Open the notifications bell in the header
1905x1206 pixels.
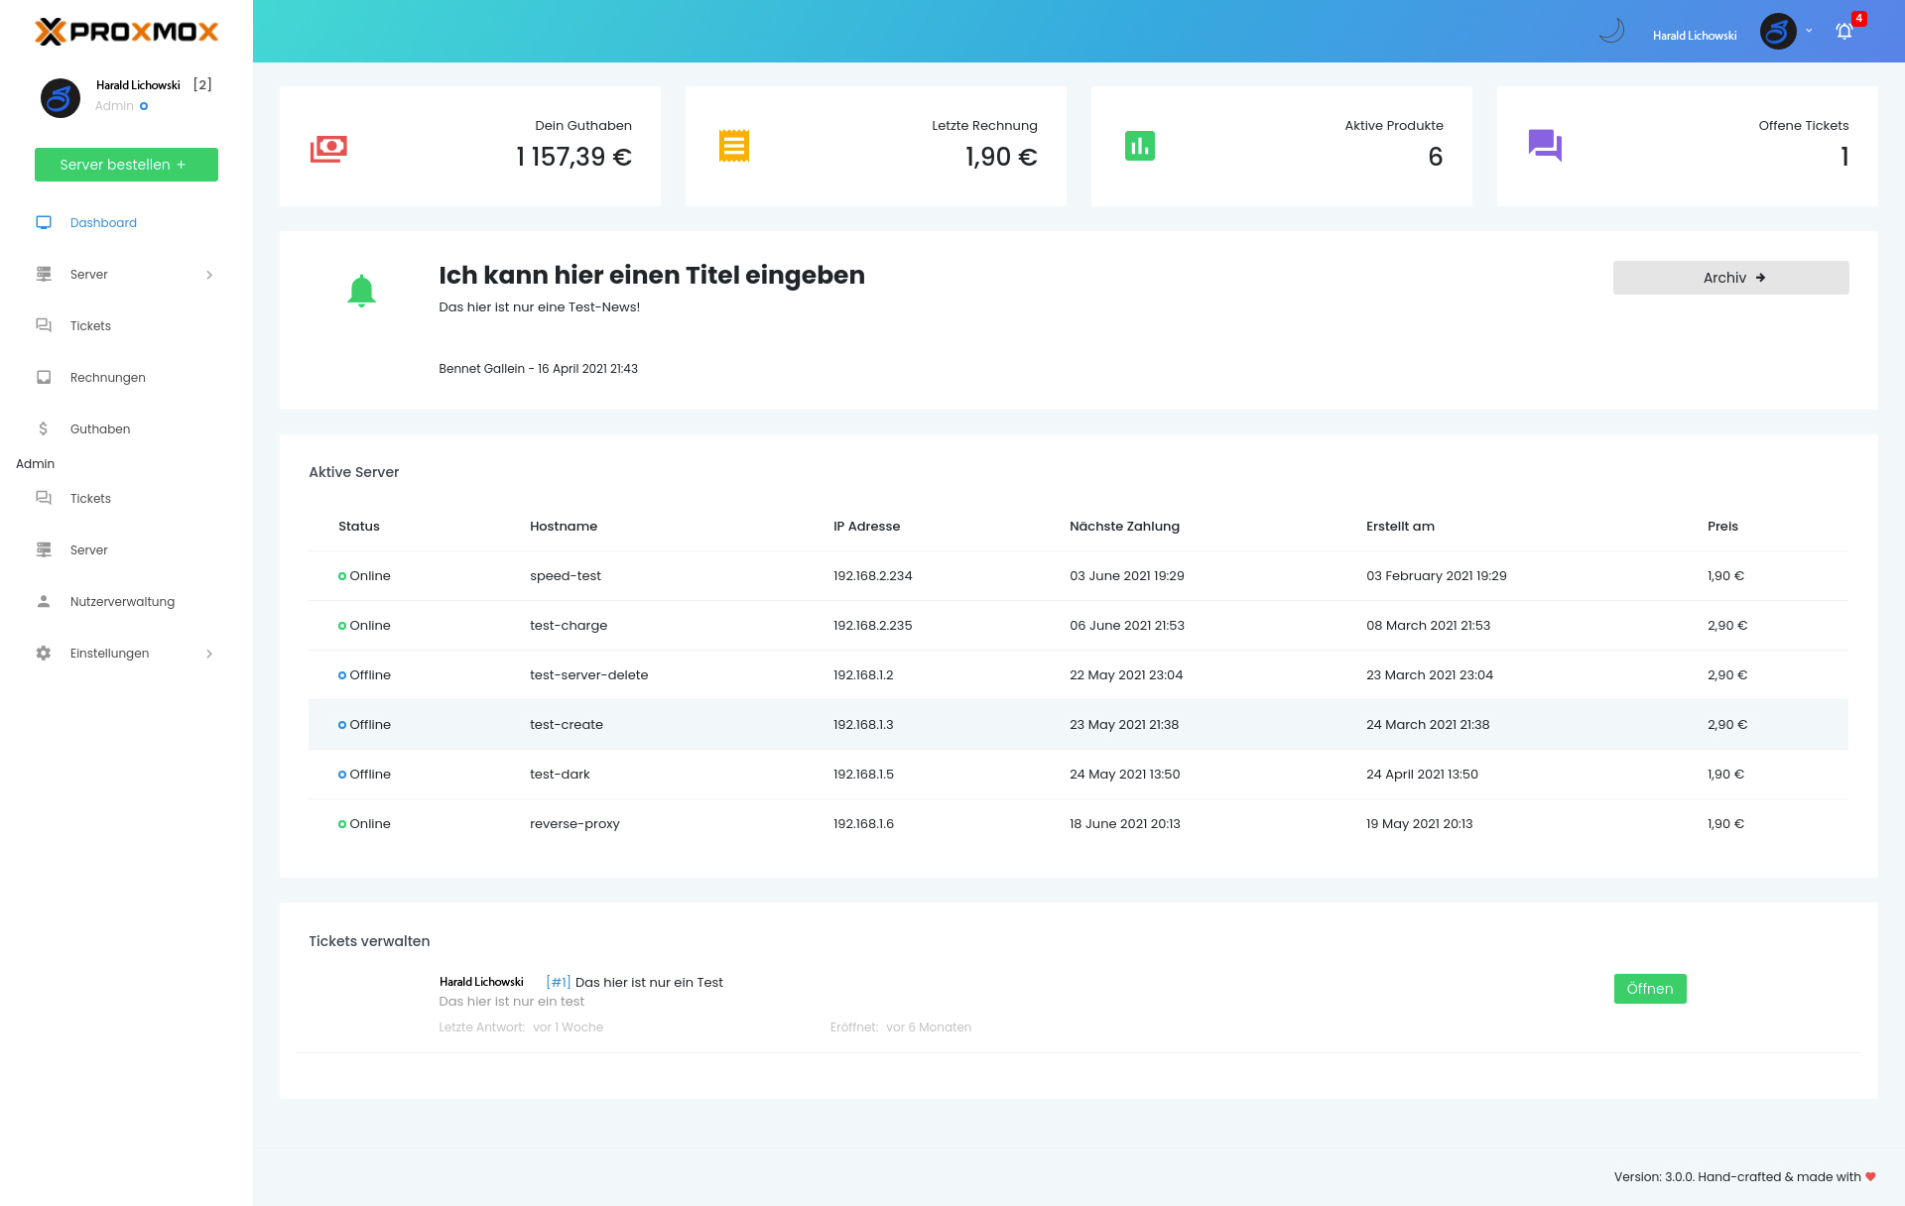click(x=1843, y=32)
